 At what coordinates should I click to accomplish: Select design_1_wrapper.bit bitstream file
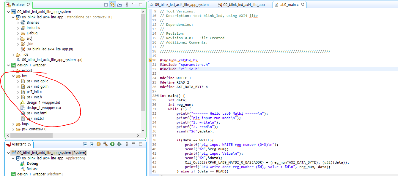tap(43, 103)
